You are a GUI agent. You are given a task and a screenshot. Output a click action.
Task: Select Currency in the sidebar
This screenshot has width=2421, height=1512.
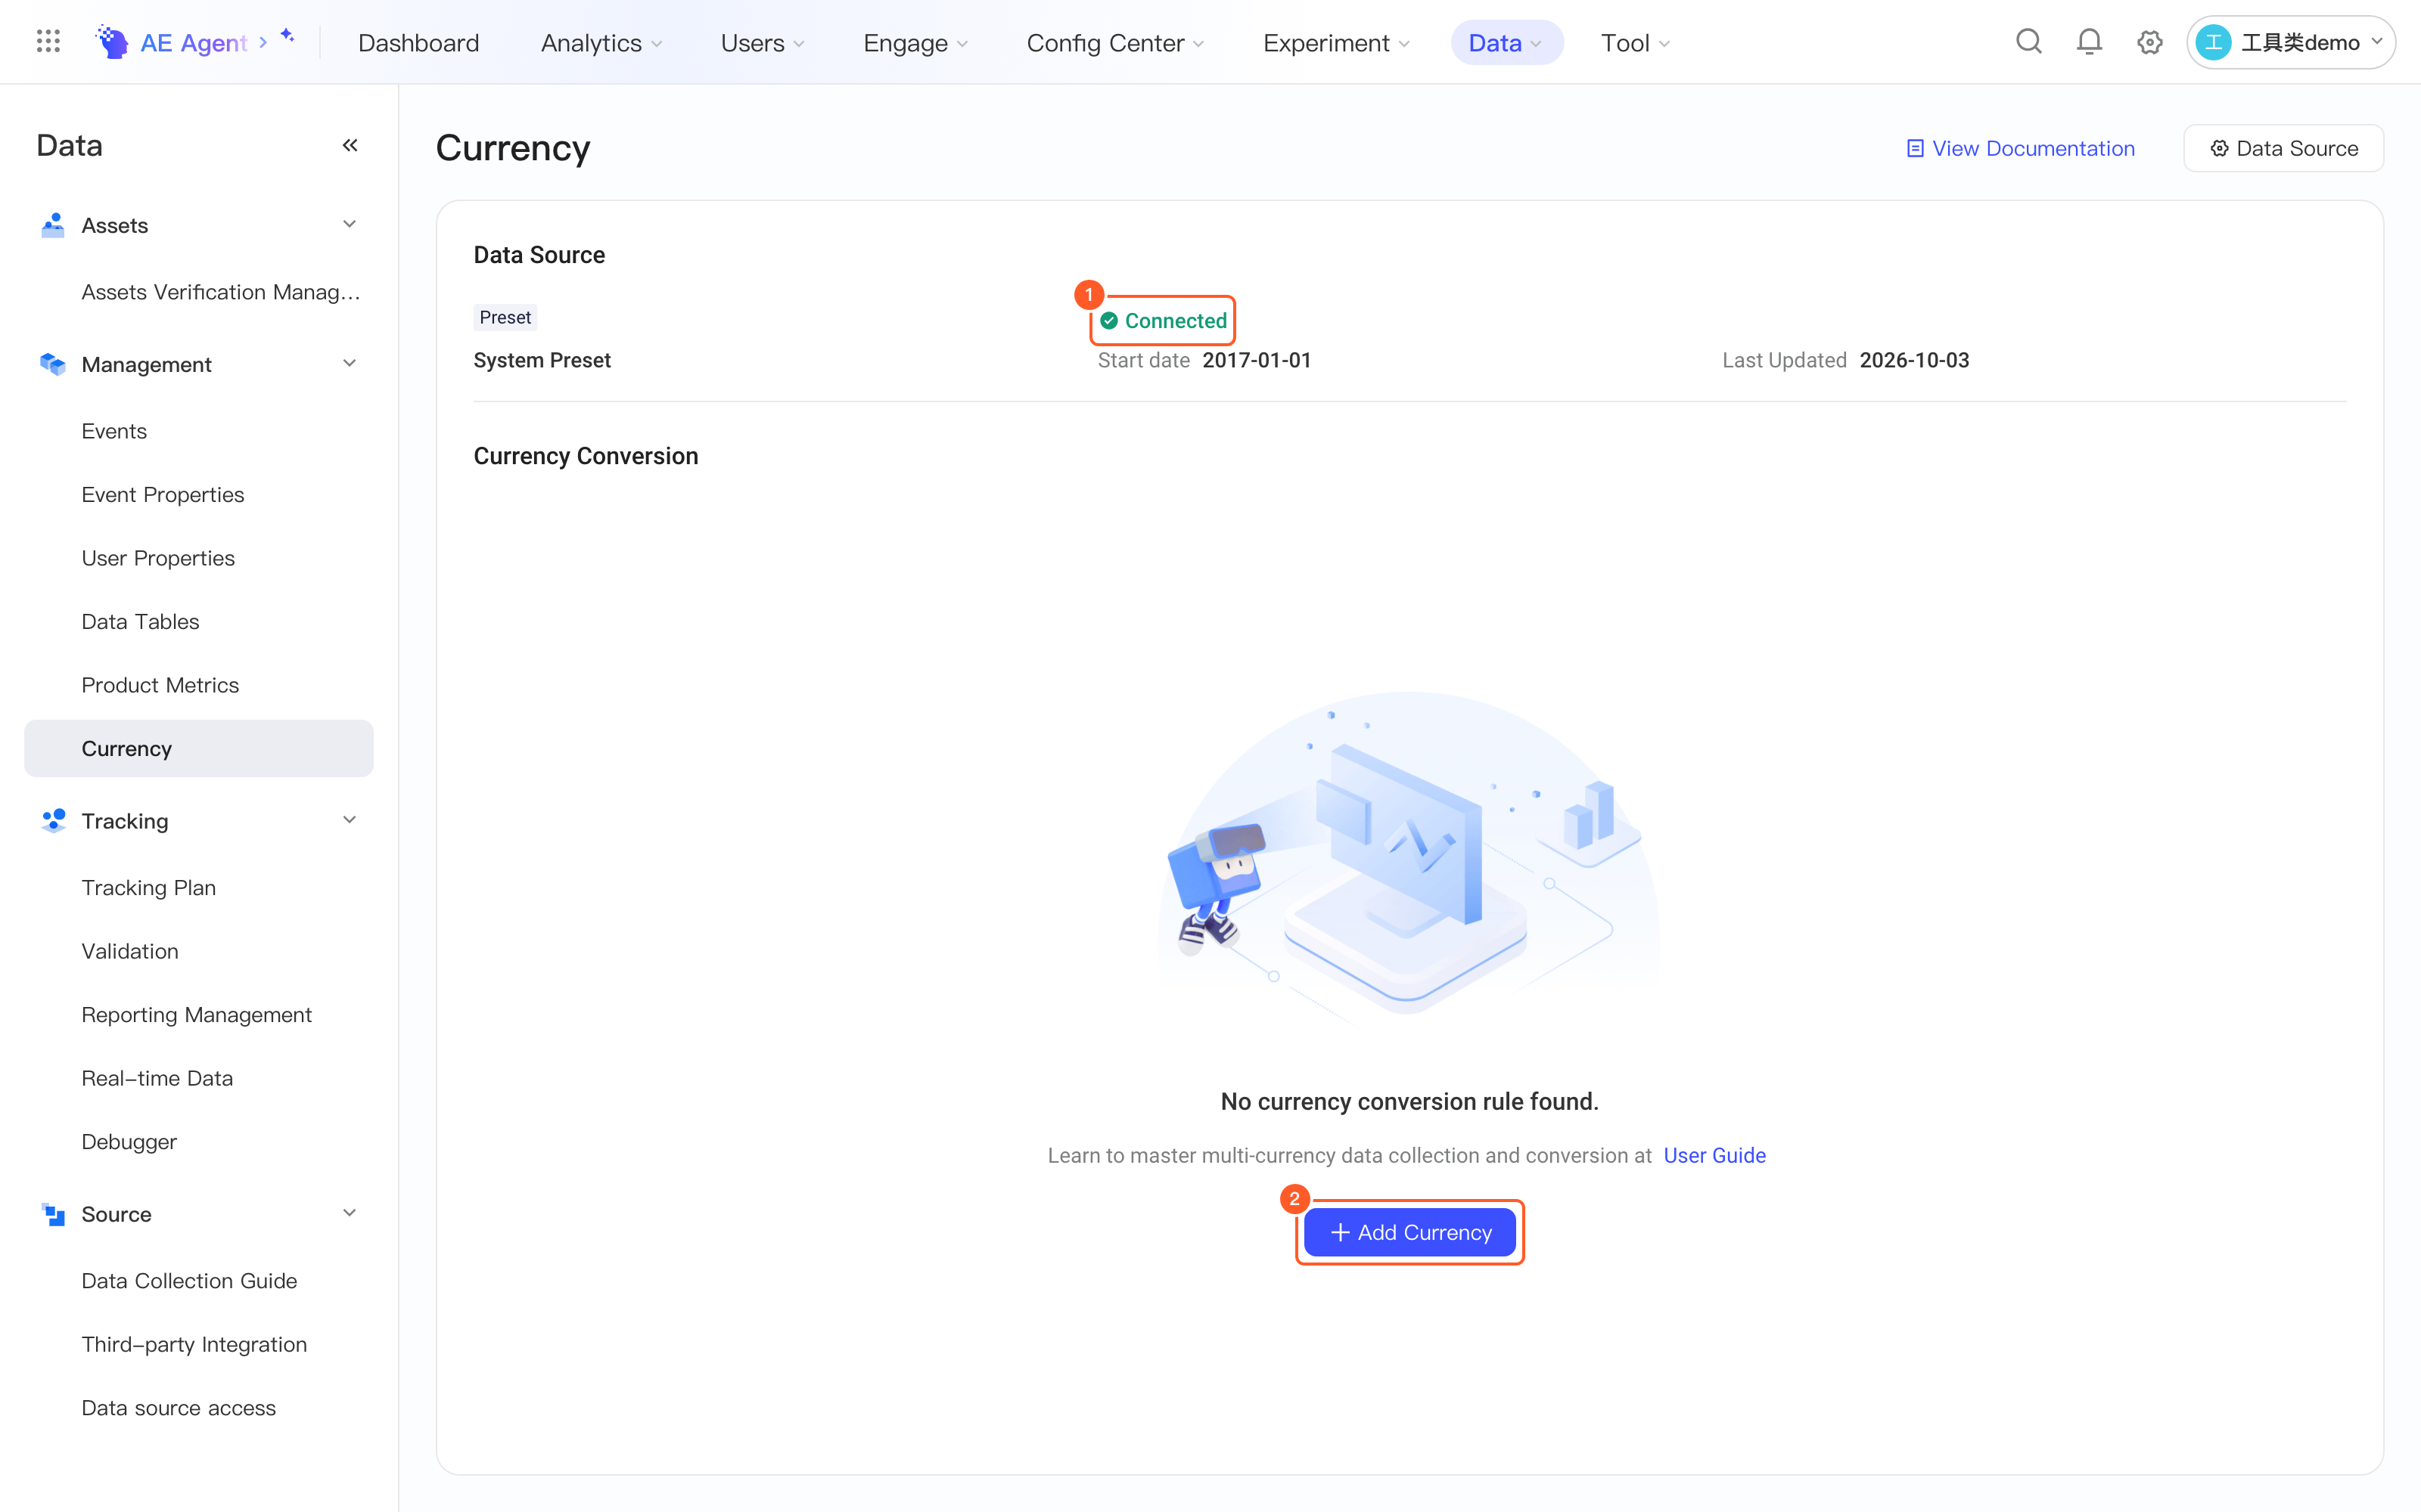(x=199, y=748)
